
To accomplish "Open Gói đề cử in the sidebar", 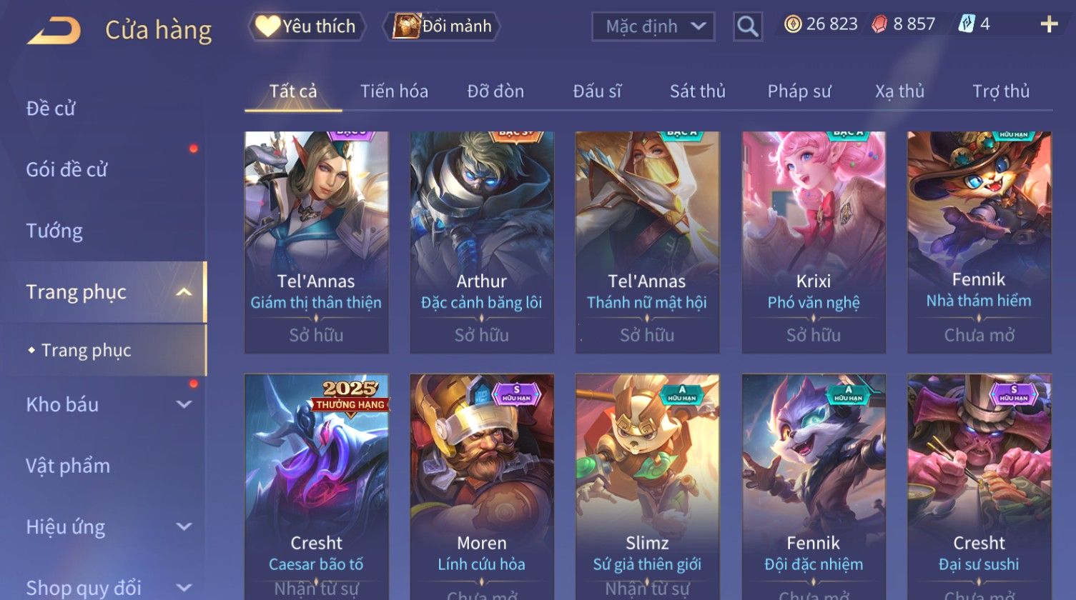I will (x=66, y=169).
